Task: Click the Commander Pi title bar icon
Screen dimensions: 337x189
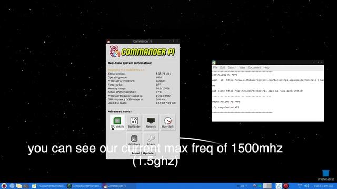Action: (108, 41)
